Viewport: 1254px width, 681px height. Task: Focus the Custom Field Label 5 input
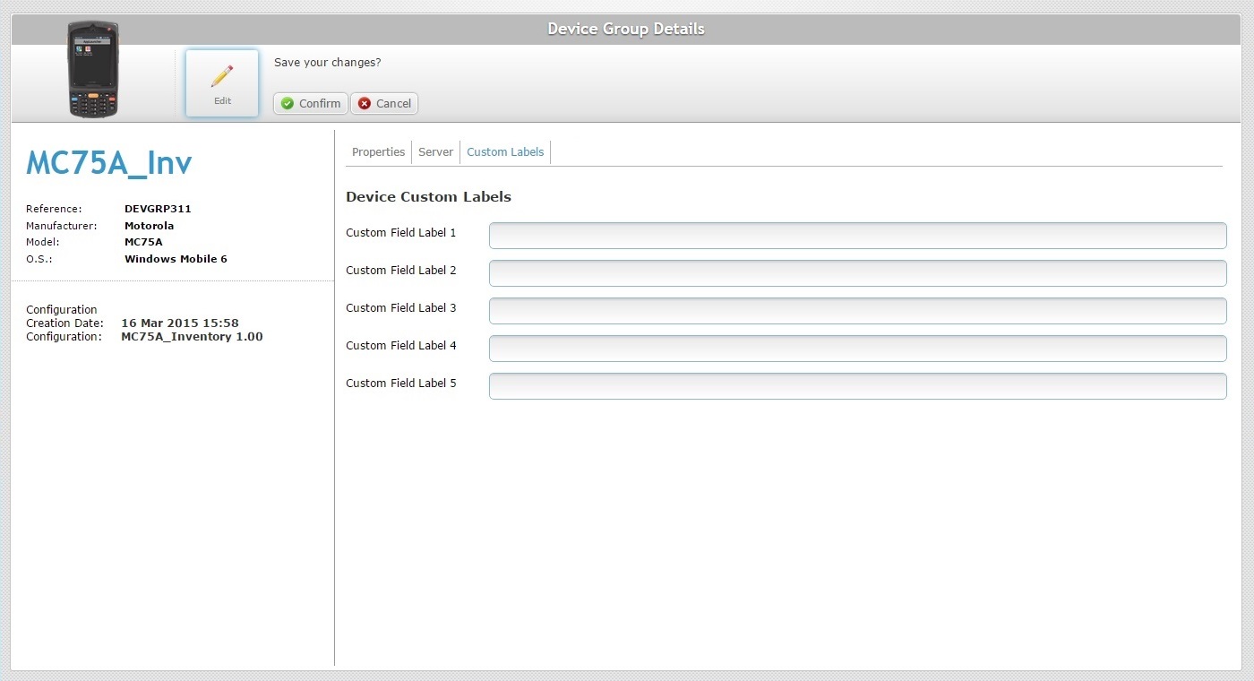[857, 386]
